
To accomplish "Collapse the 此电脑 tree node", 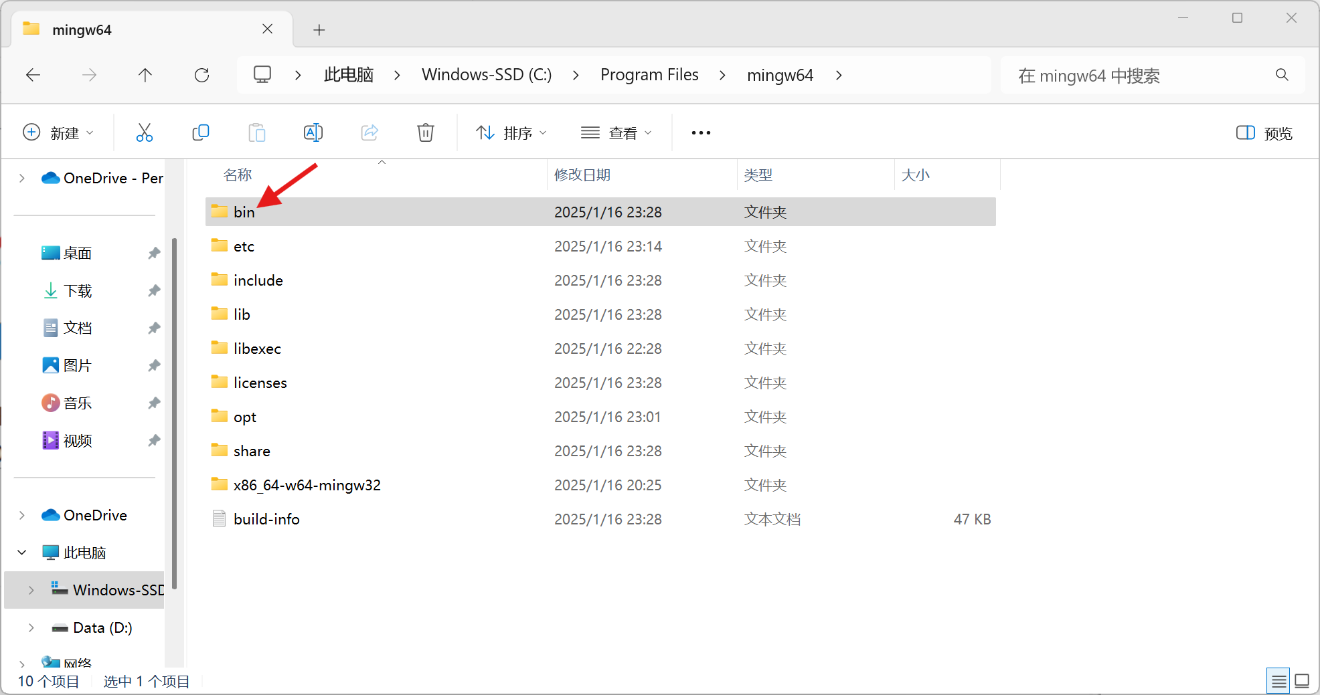I will click(22, 553).
